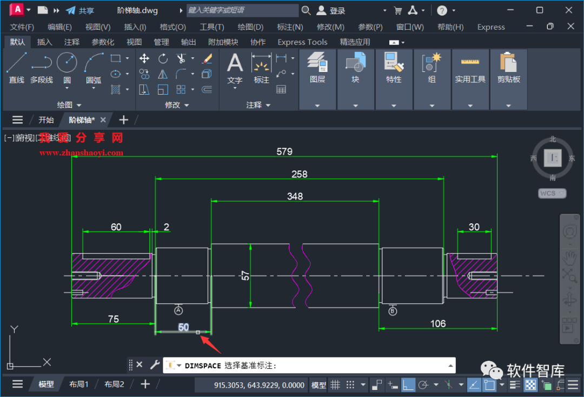Viewport: 584px width, 397px height.
Task: Toggle polar tracking
Action: pos(423,385)
